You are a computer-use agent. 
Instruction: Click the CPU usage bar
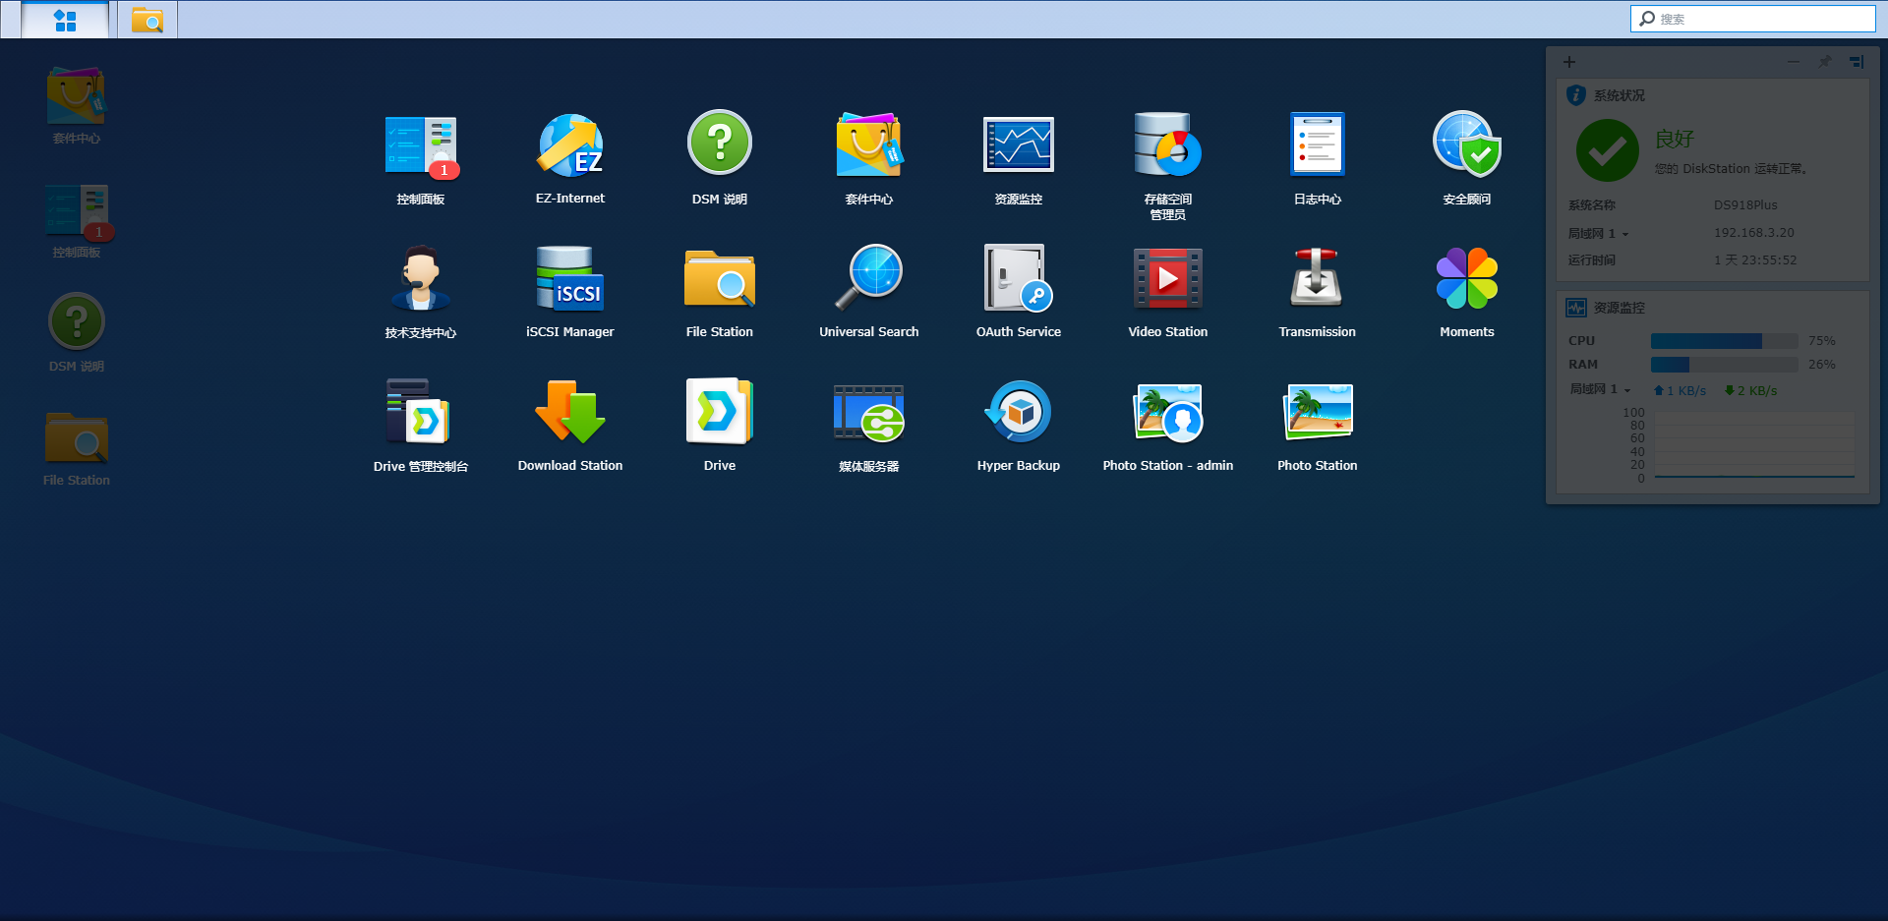1724,341
